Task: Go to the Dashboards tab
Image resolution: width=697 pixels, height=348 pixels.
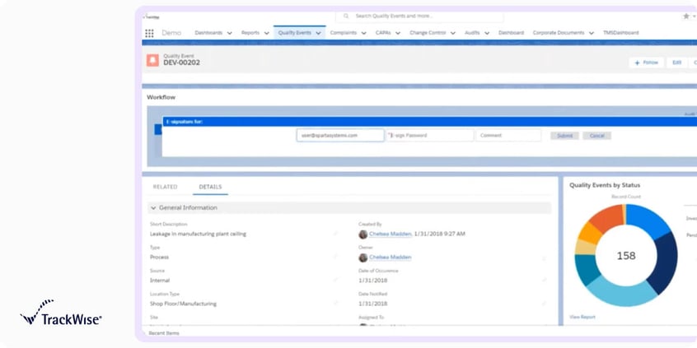Action: coord(208,33)
